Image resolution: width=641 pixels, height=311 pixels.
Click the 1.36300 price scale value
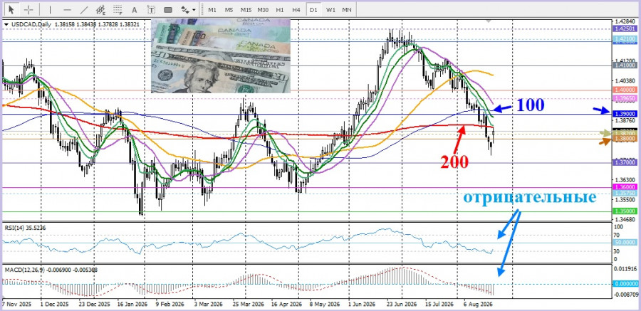[x=626, y=180]
